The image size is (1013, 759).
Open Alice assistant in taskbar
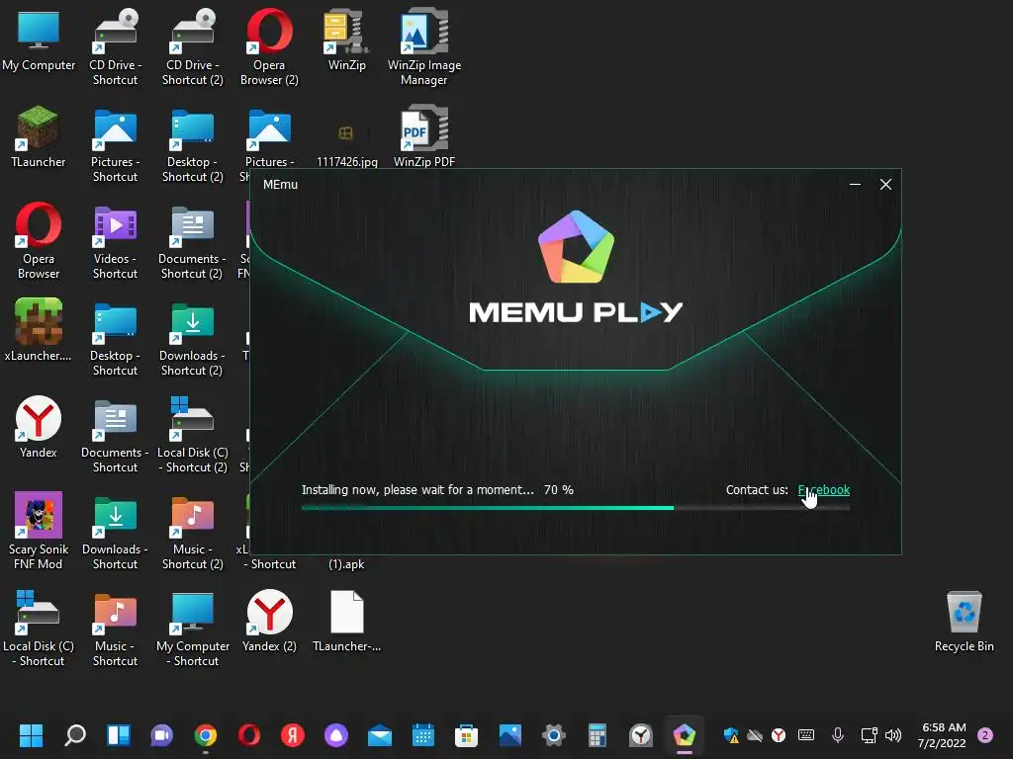336,735
